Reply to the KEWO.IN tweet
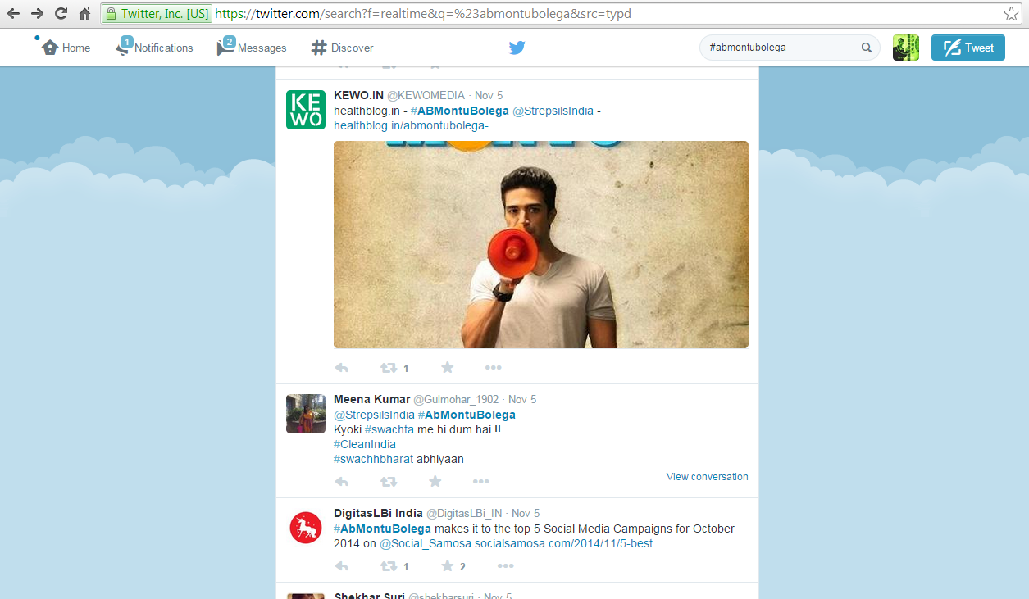Viewport: 1029px width, 599px height. pyautogui.click(x=343, y=368)
